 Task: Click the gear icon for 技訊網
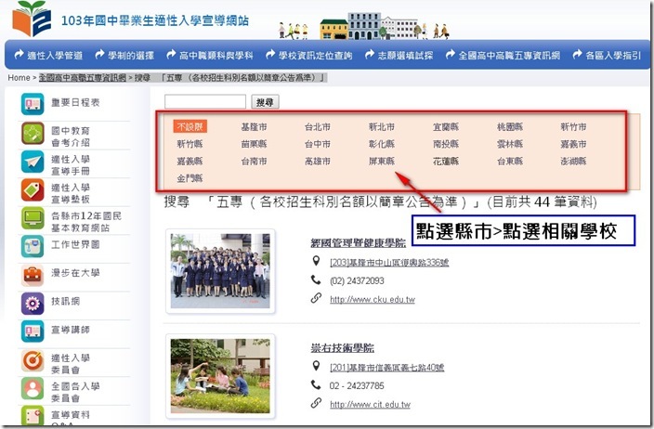click(x=33, y=304)
